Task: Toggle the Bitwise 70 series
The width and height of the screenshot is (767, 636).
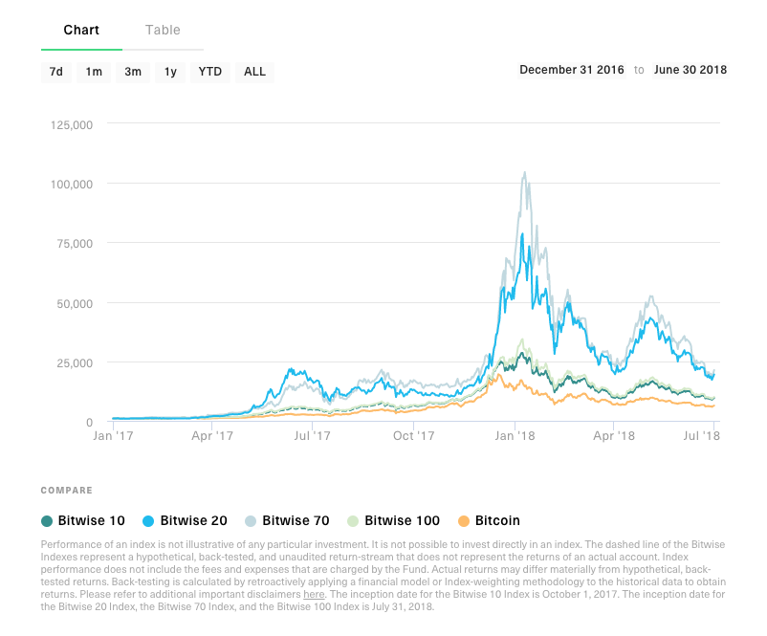Action: click(x=296, y=520)
